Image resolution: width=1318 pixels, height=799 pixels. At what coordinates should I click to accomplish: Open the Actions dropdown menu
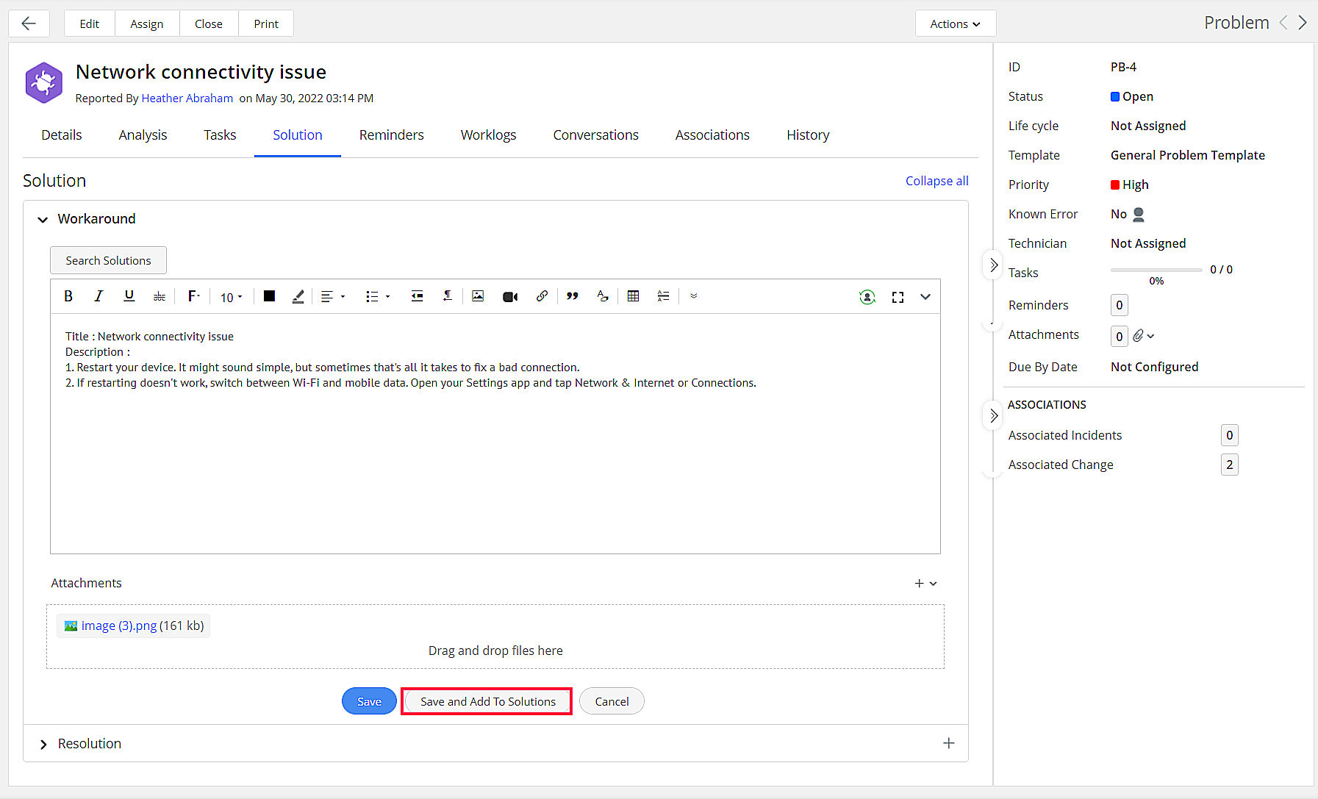coord(955,24)
